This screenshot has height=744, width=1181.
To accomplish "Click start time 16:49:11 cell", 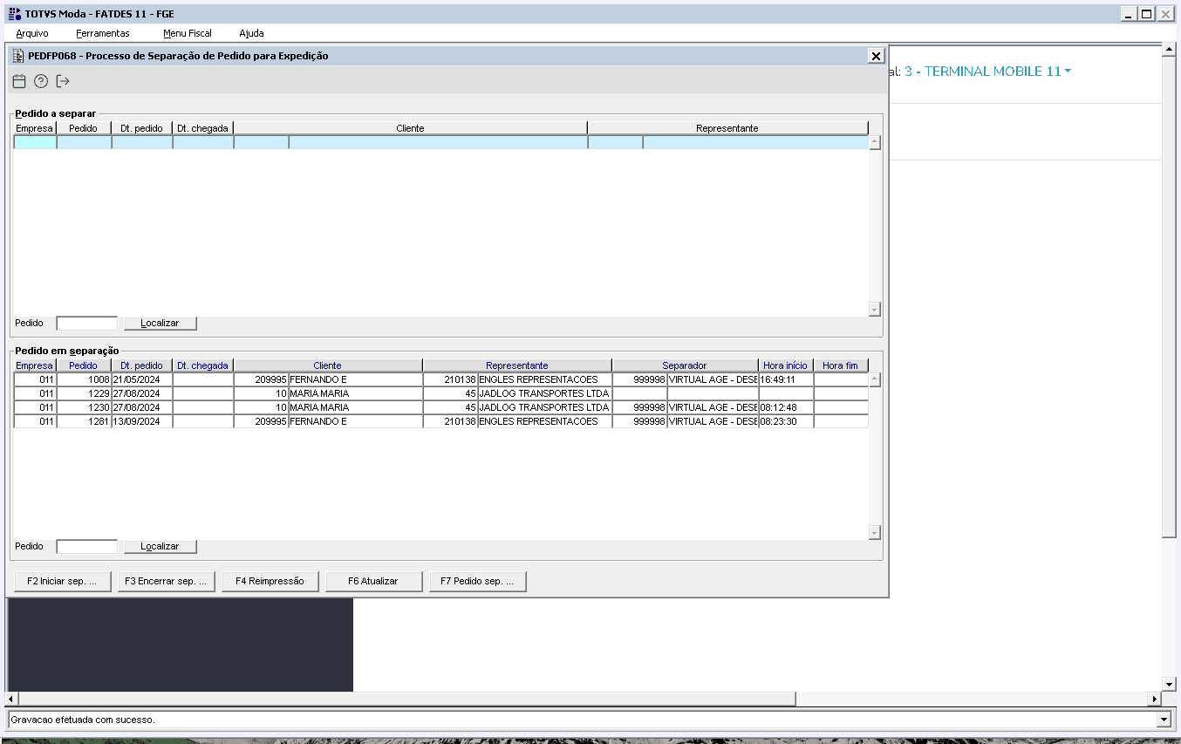I will click(x=786, y=379).
